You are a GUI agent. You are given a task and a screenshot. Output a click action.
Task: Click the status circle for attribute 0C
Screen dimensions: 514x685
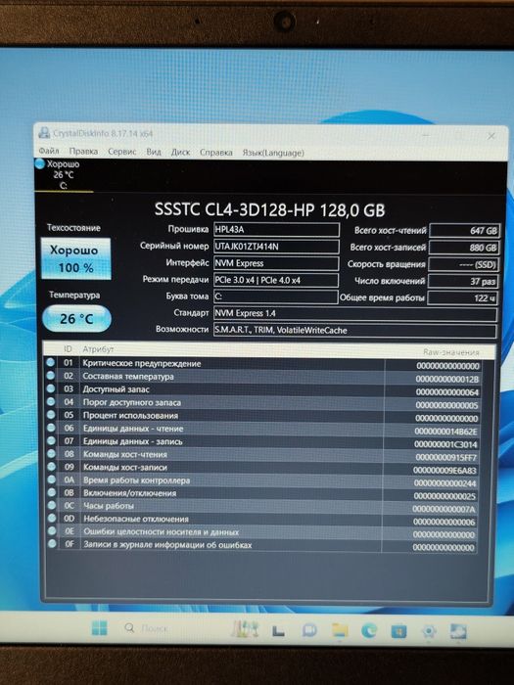click(x=52, y=505)
